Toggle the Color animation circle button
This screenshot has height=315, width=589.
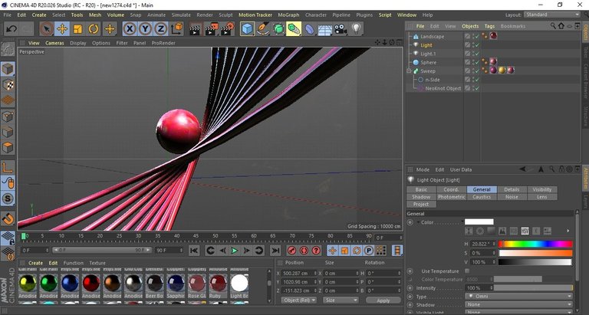[410, 222]
